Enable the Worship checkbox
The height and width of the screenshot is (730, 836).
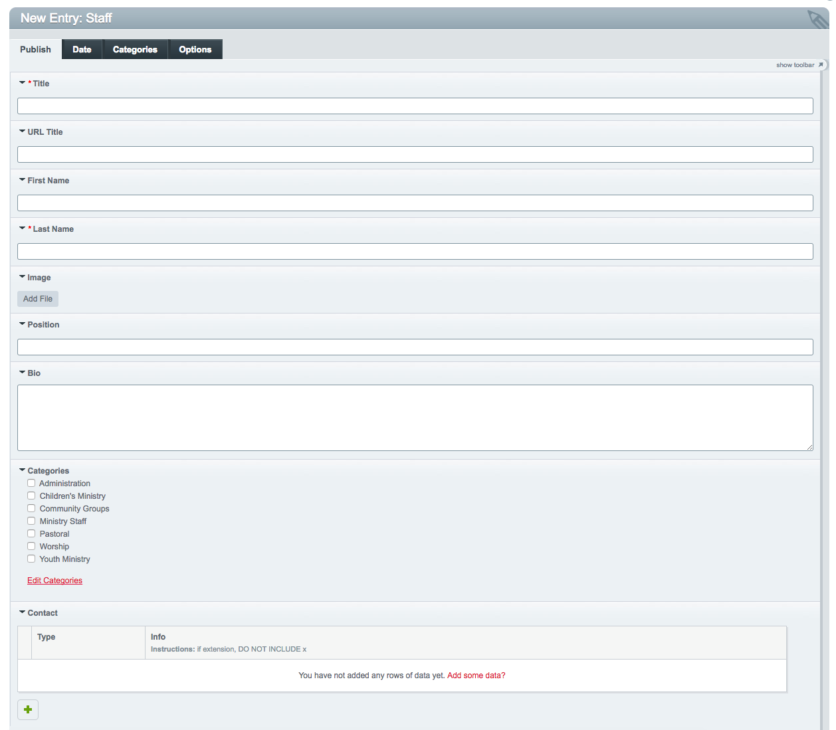(31, 545)
